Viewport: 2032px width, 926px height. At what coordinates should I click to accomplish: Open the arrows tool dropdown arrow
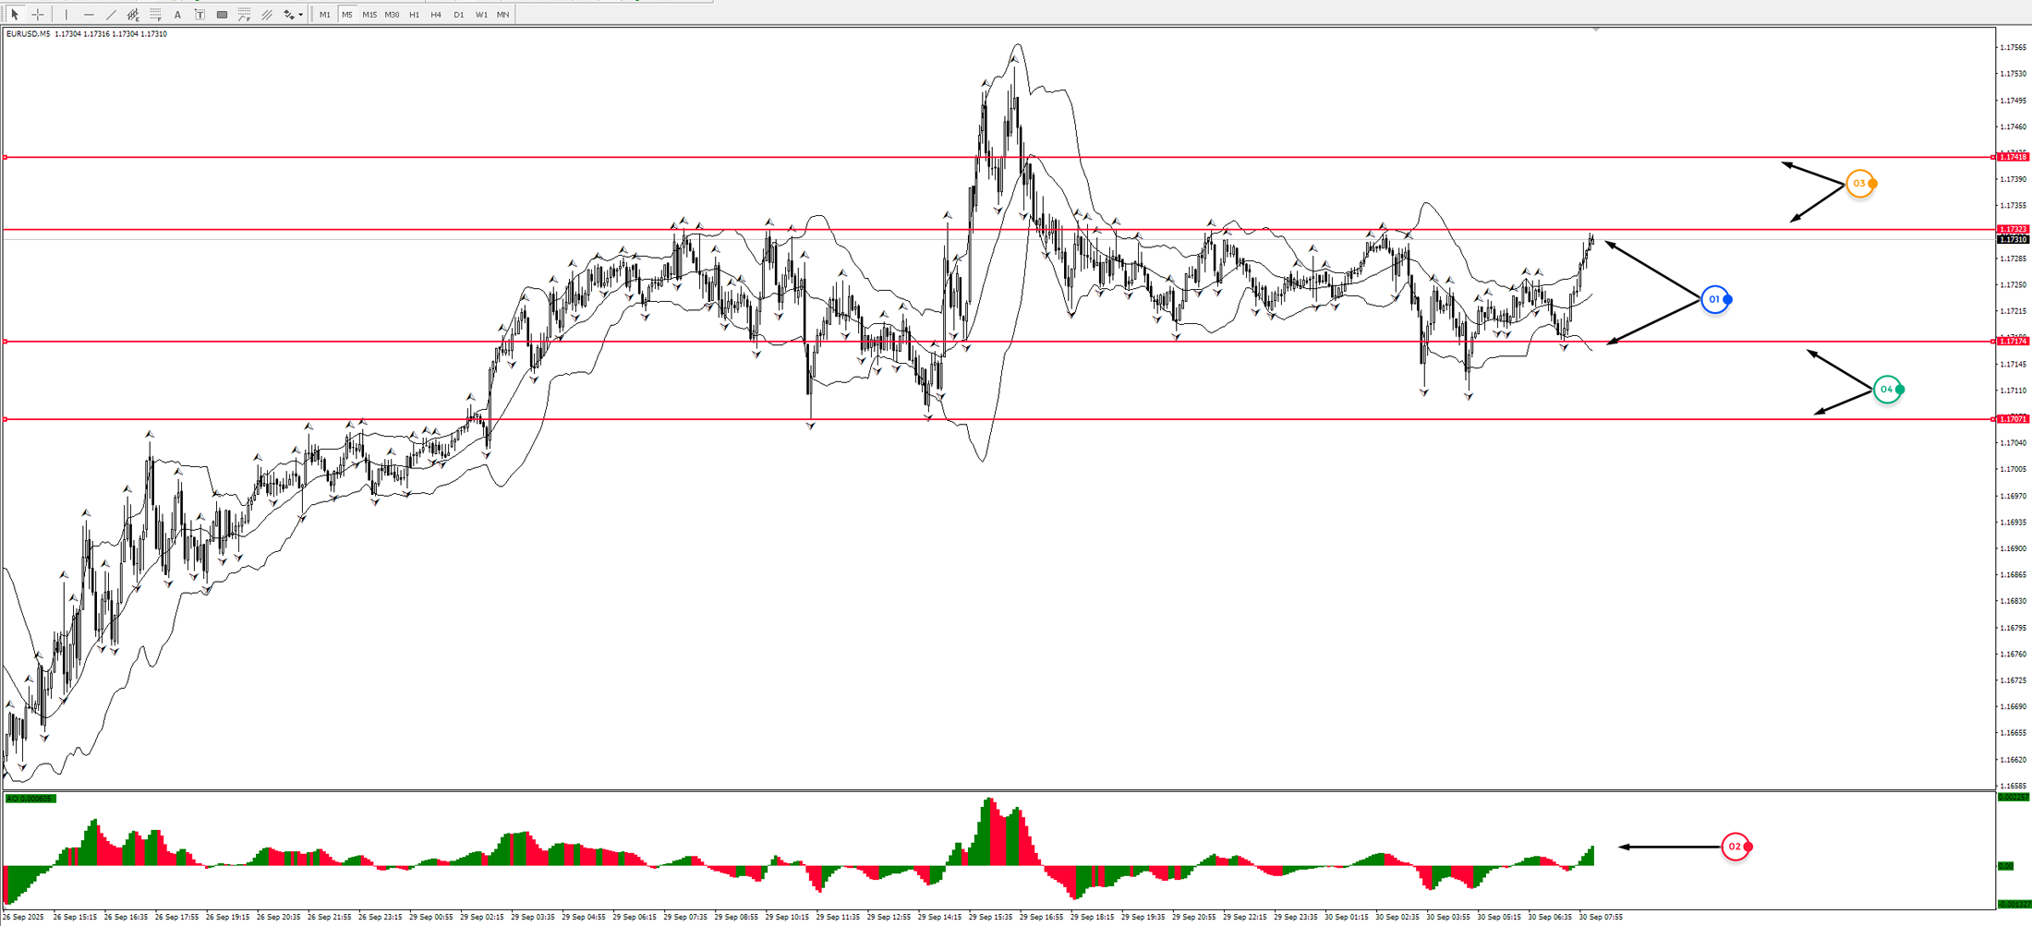[x=301, y=15]
